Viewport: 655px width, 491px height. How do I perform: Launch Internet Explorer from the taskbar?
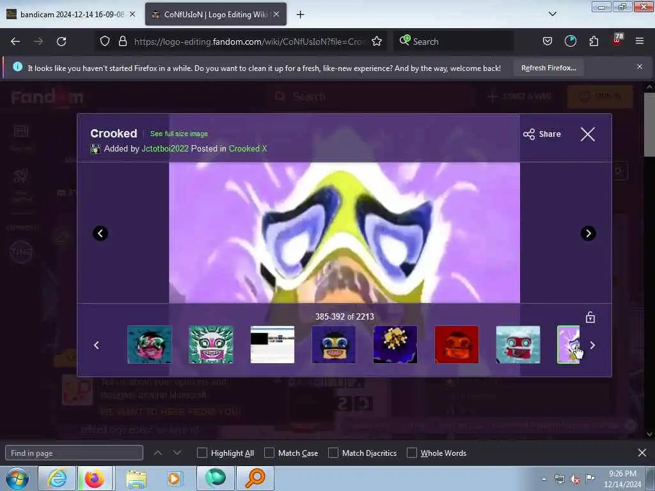tap(57, 478)
